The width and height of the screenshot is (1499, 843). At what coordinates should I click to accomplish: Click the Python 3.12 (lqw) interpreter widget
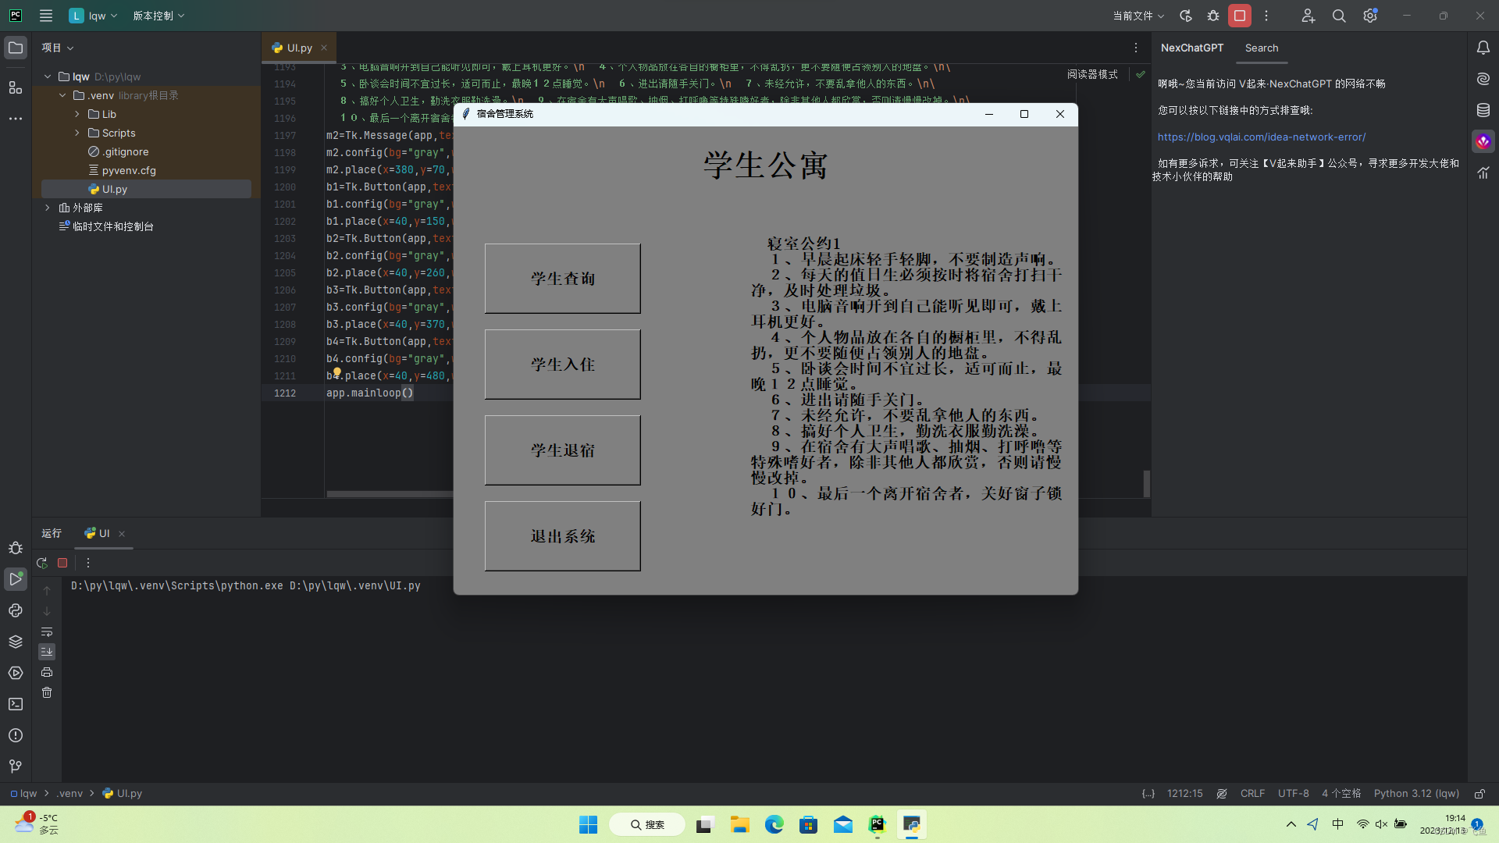pyautogui.click(x=1416, y=793)
